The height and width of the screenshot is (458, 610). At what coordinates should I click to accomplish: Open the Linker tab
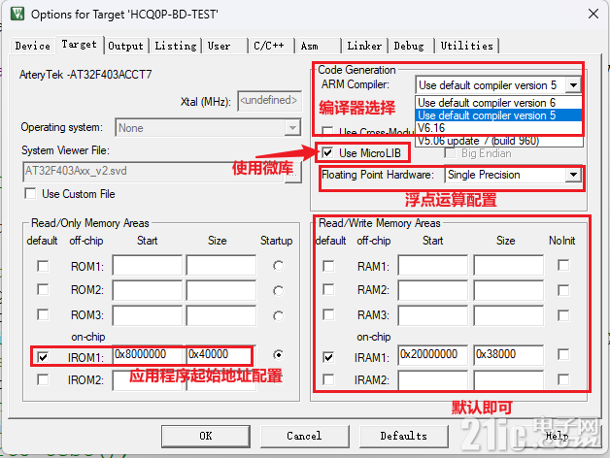(364, 46)
